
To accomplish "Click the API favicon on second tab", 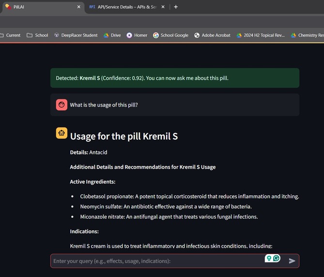I will pyautogui.click(x=92, y=7).
